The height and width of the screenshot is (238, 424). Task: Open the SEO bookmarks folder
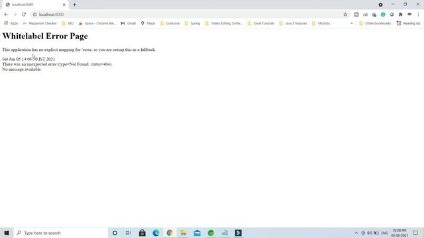coord(68,24)
